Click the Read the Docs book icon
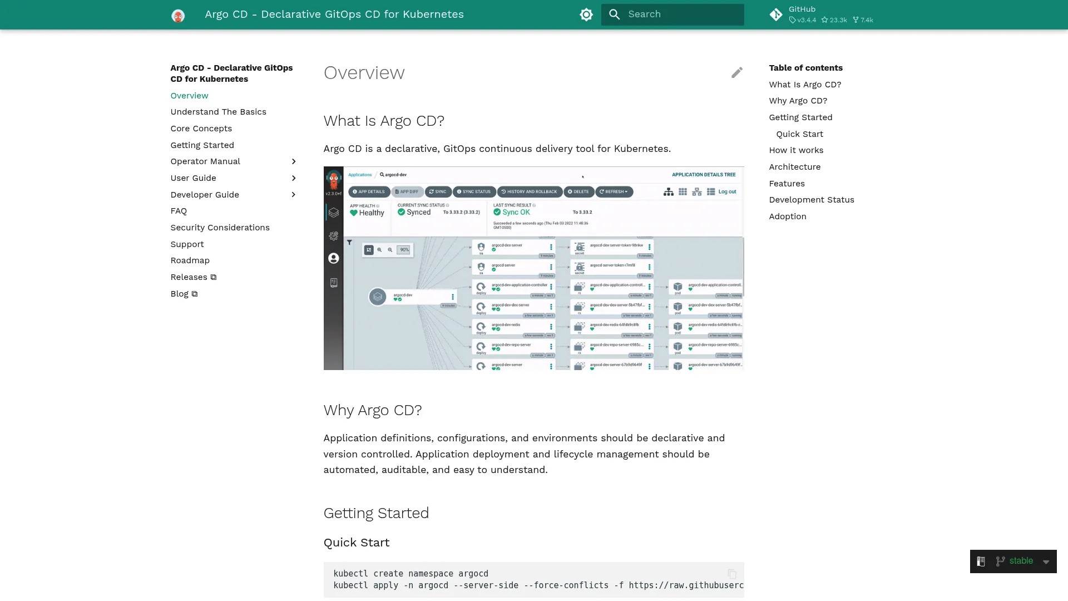 tap(981, 561)
